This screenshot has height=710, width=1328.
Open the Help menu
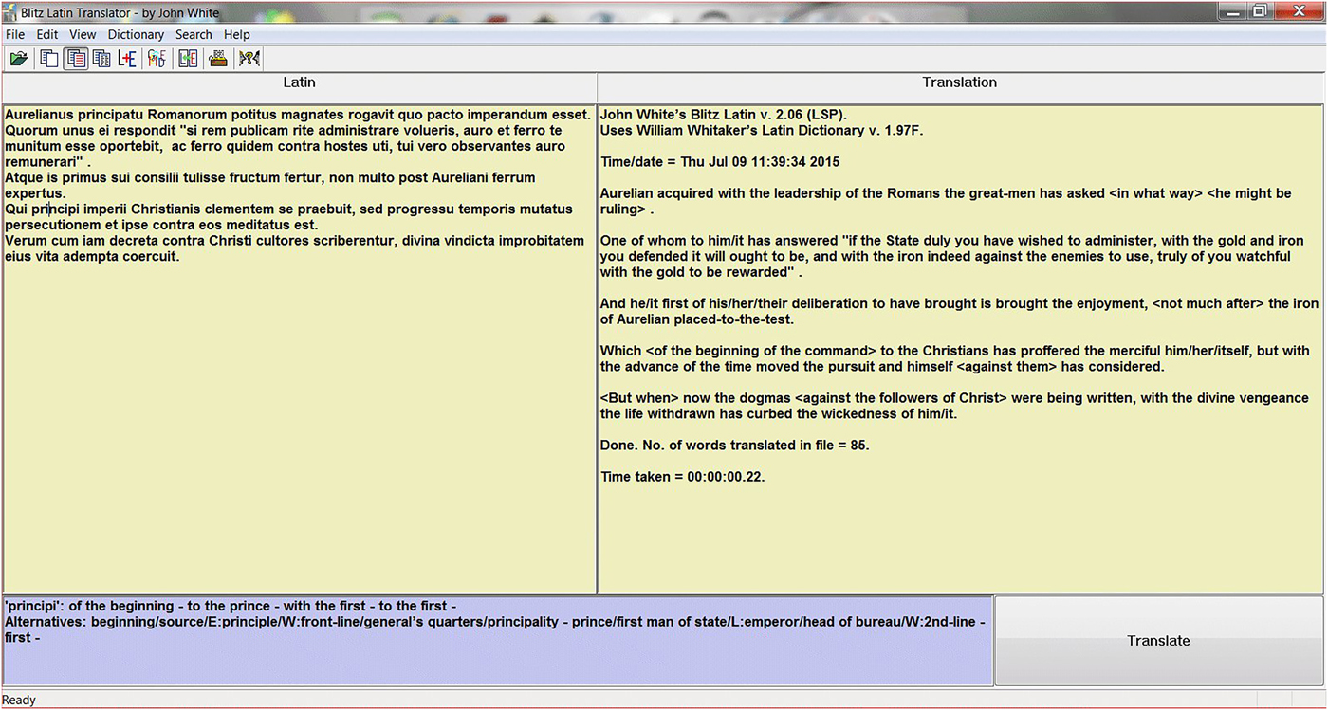click(x=237, y=34)
